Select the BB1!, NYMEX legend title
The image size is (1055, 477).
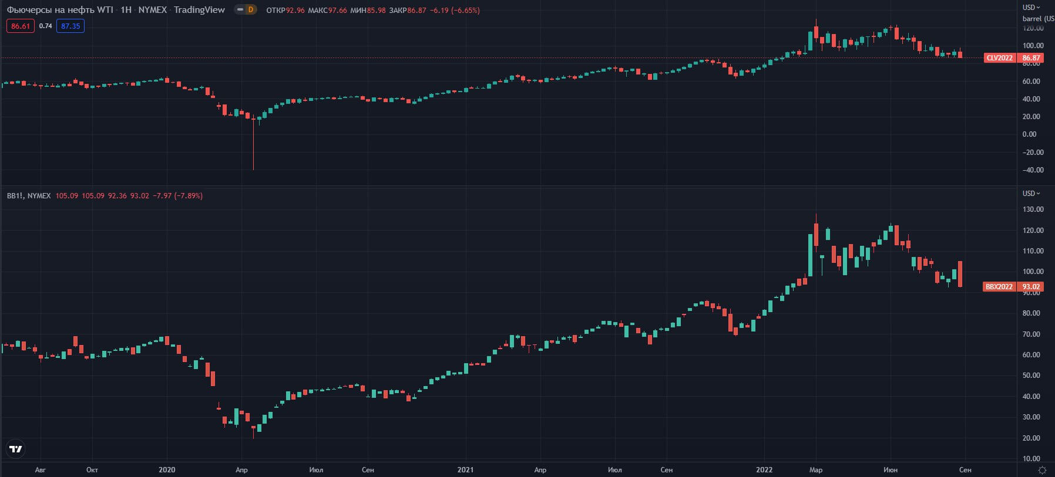tap(29, 195)
